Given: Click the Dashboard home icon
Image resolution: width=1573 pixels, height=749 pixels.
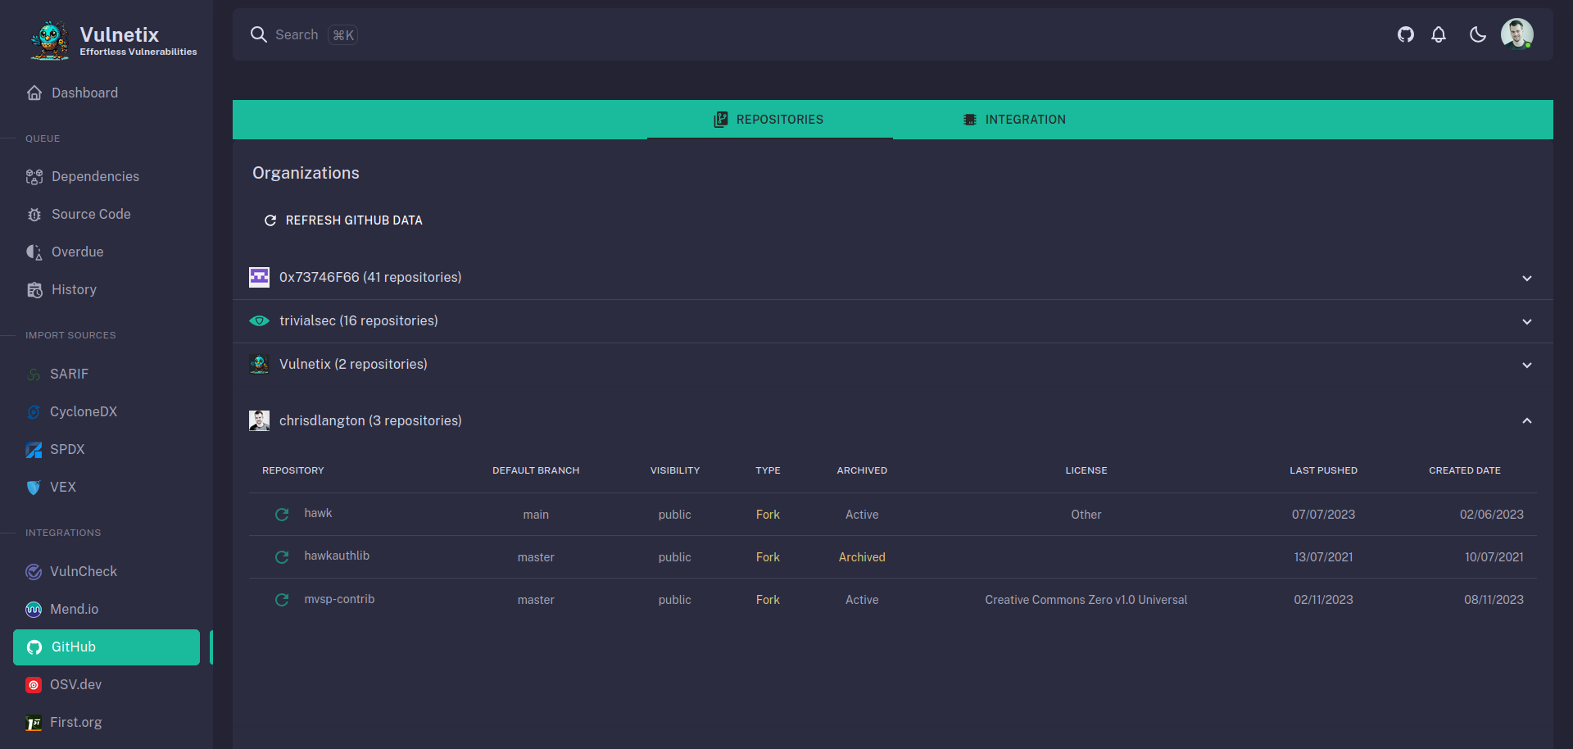Looking at the screenshot, I should pyautogui.click(x=34, y=93).
